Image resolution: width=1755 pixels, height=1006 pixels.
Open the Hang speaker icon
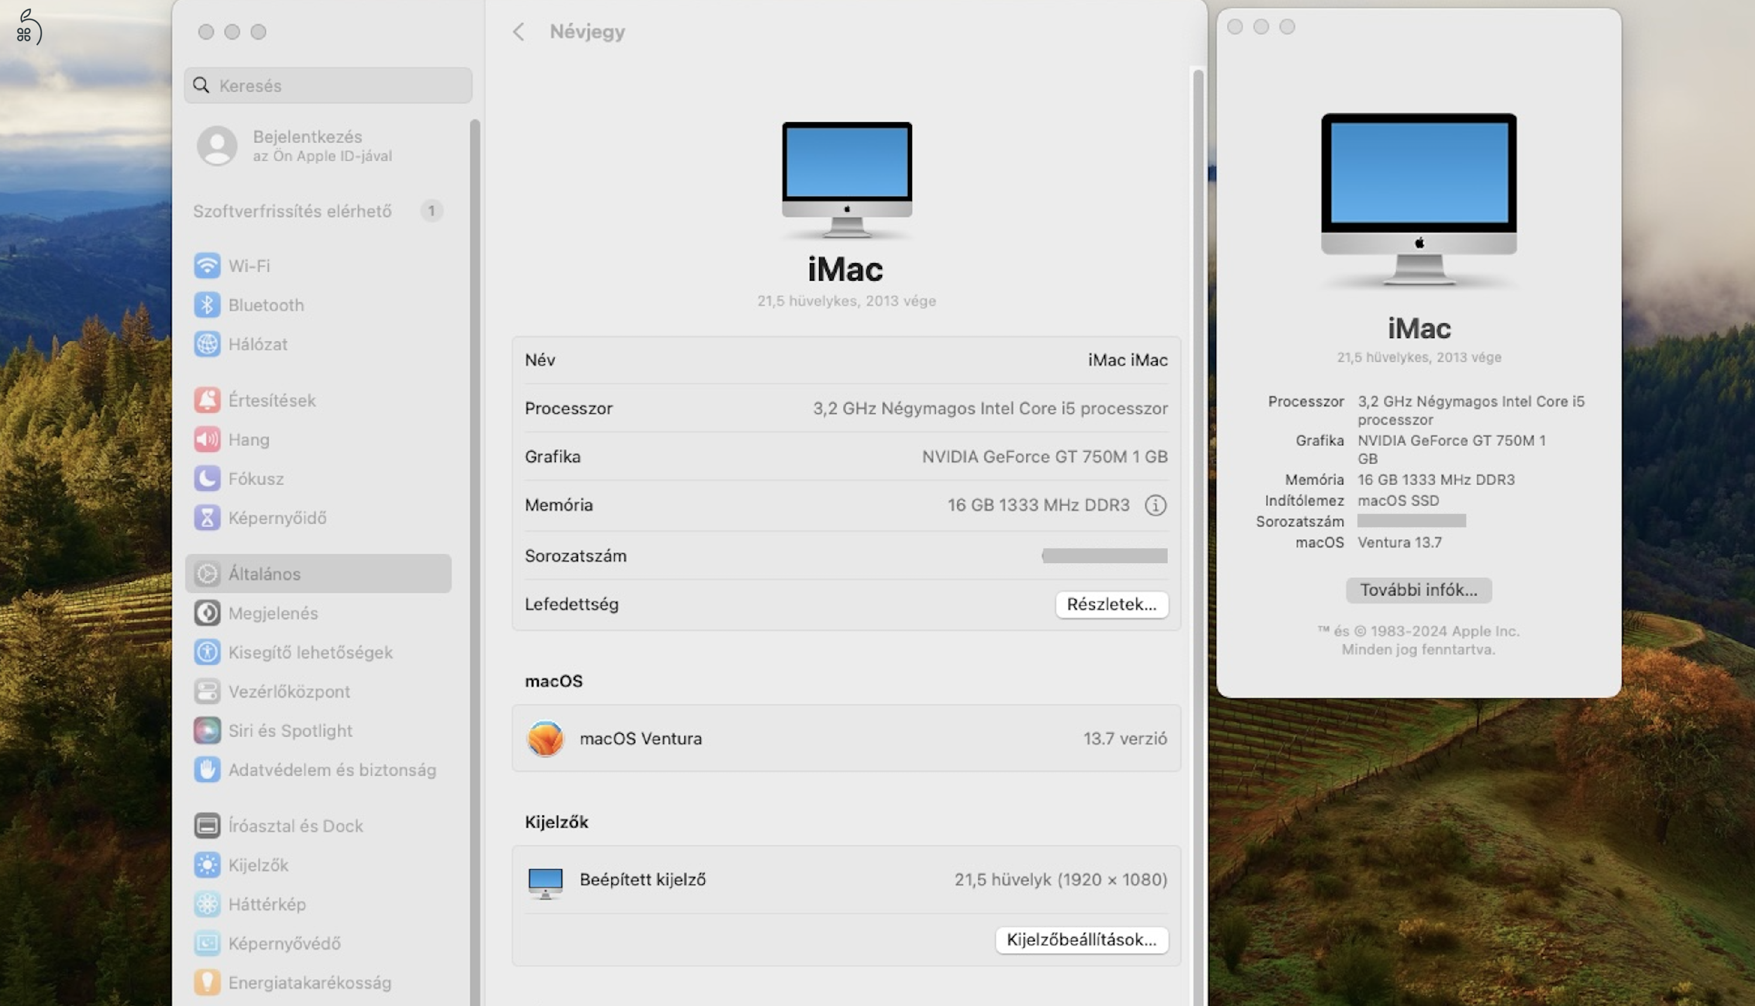[207, 439]
